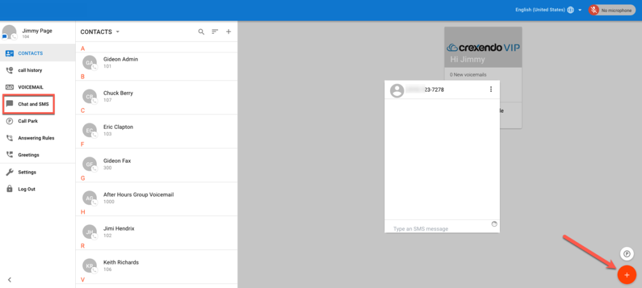Open Chat and SMS section
This screenshot has height=288, width=642.
coord(38,104)
